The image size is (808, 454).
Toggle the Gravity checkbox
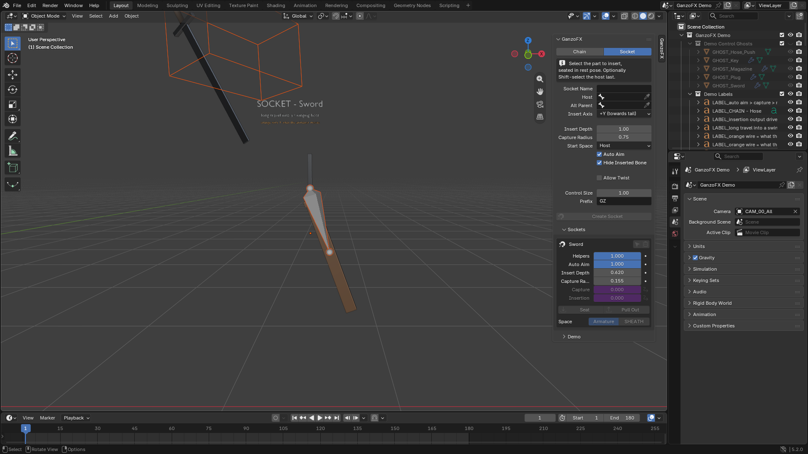tap(695, 258)
